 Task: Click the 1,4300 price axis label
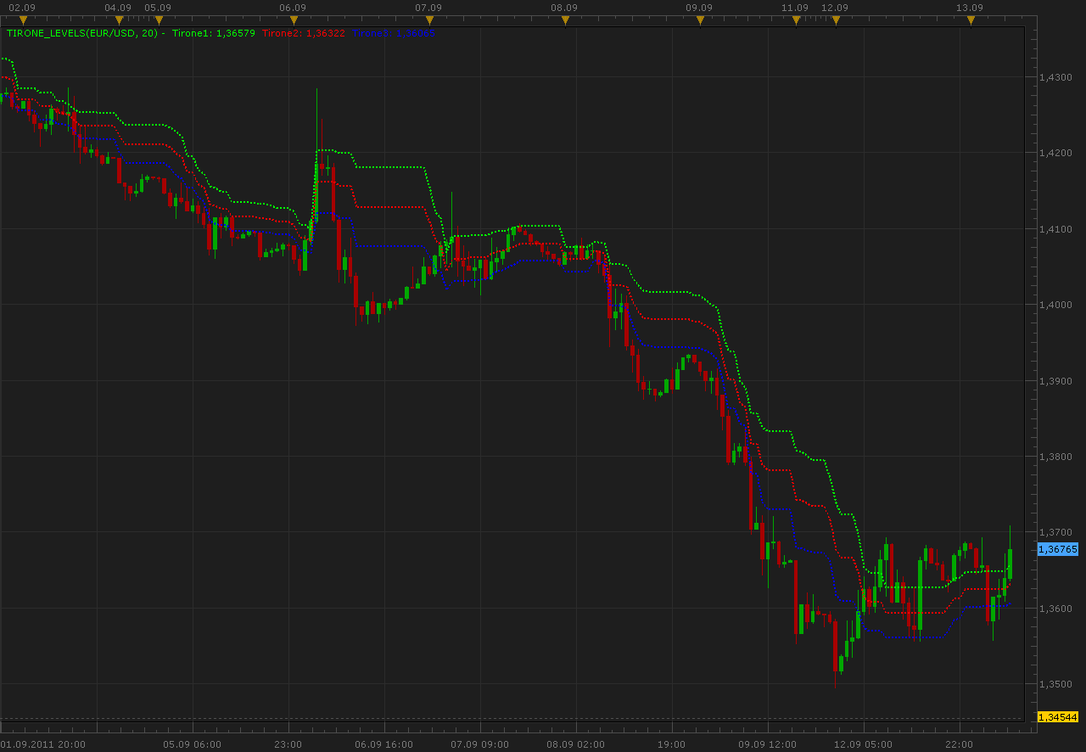coord(1055,77)
